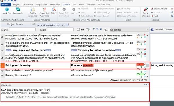The height and width of the screenshot is (106, 174).
Task: Switch to the Review ribbon tab
Action: [x=66, y=5]
